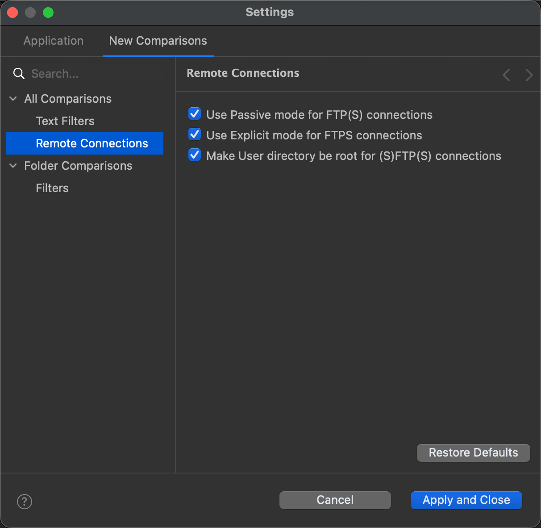Go to previous settings page arrow
Image resolution: width=541 pixels, height=528 pixels.
click(506, 75)
